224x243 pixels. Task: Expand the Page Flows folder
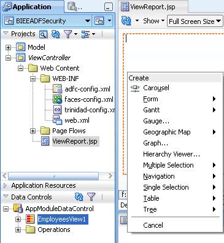33,131
